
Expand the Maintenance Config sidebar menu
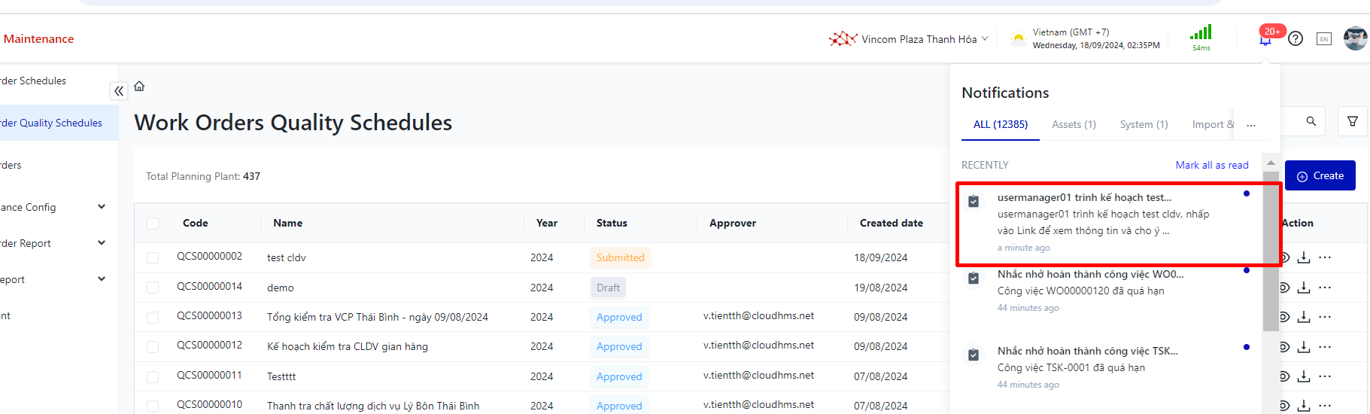coord(102,207)
